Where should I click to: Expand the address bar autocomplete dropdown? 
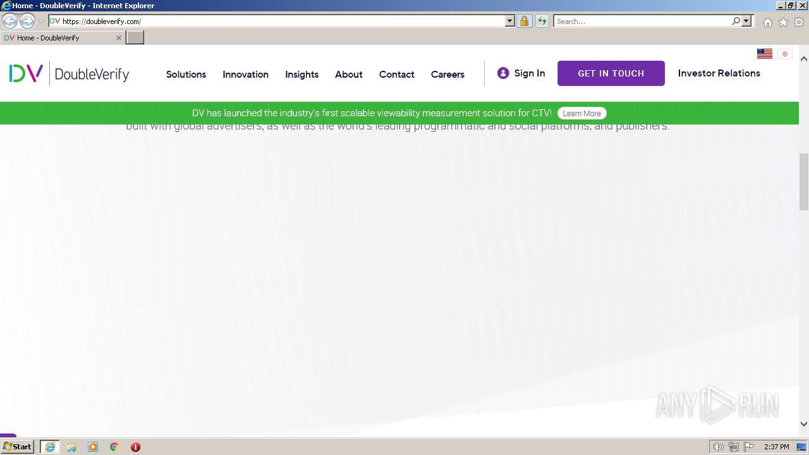click(510, 21)
